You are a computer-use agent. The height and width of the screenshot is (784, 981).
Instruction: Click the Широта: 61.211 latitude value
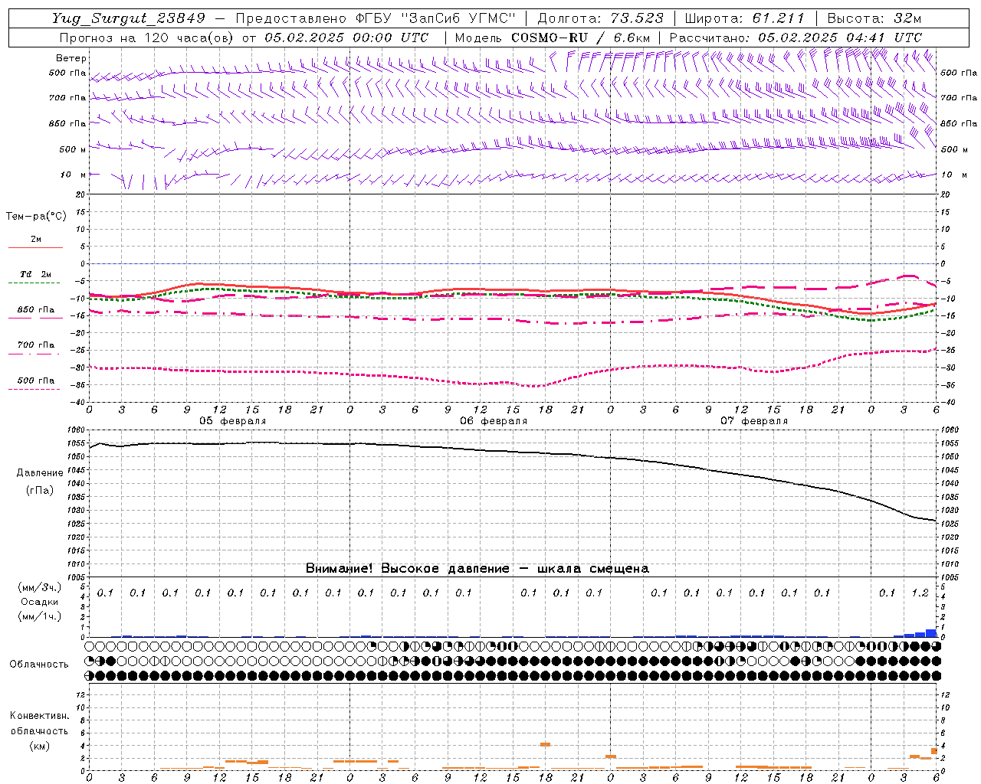pyautogui.click(x=744, y=18)
